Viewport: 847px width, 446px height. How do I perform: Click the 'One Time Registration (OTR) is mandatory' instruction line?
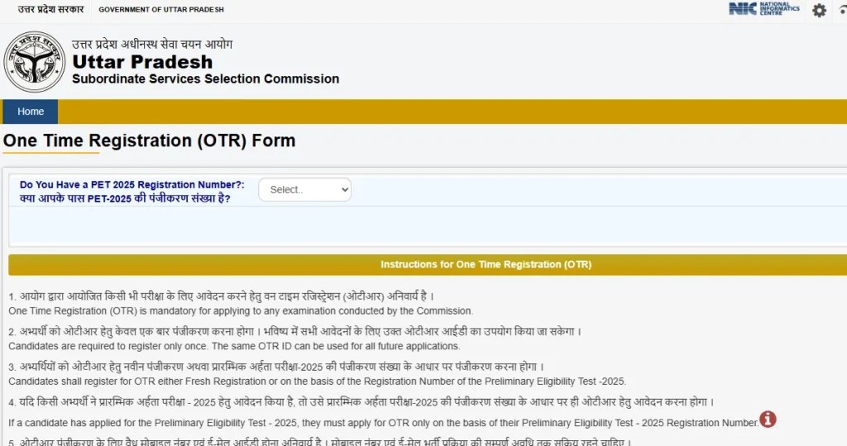tap(241, 311)
